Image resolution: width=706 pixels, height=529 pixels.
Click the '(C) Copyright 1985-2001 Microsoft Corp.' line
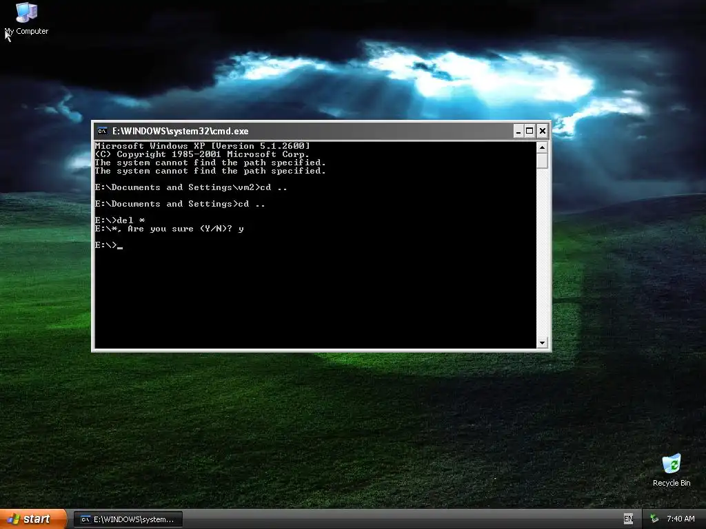tap(202, 154)
